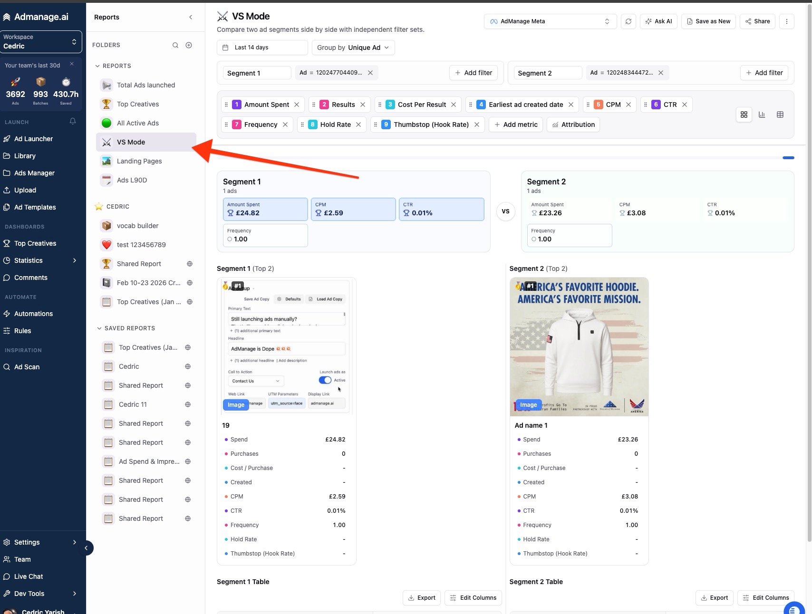The image size is (812, 614).
Task: Expand the Dev Tools submenu
Action: [75, 594]
